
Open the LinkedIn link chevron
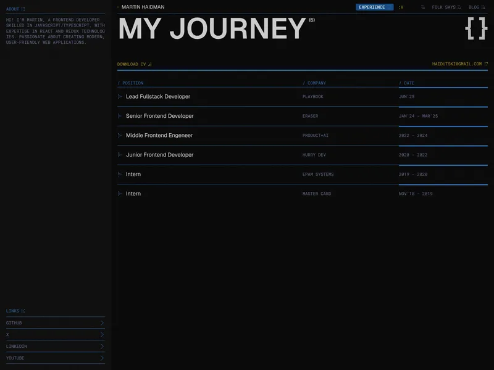102,346
